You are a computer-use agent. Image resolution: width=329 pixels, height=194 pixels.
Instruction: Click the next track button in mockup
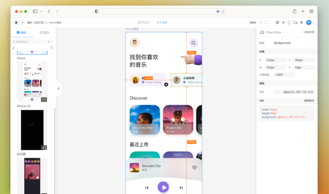click(181, 188)
